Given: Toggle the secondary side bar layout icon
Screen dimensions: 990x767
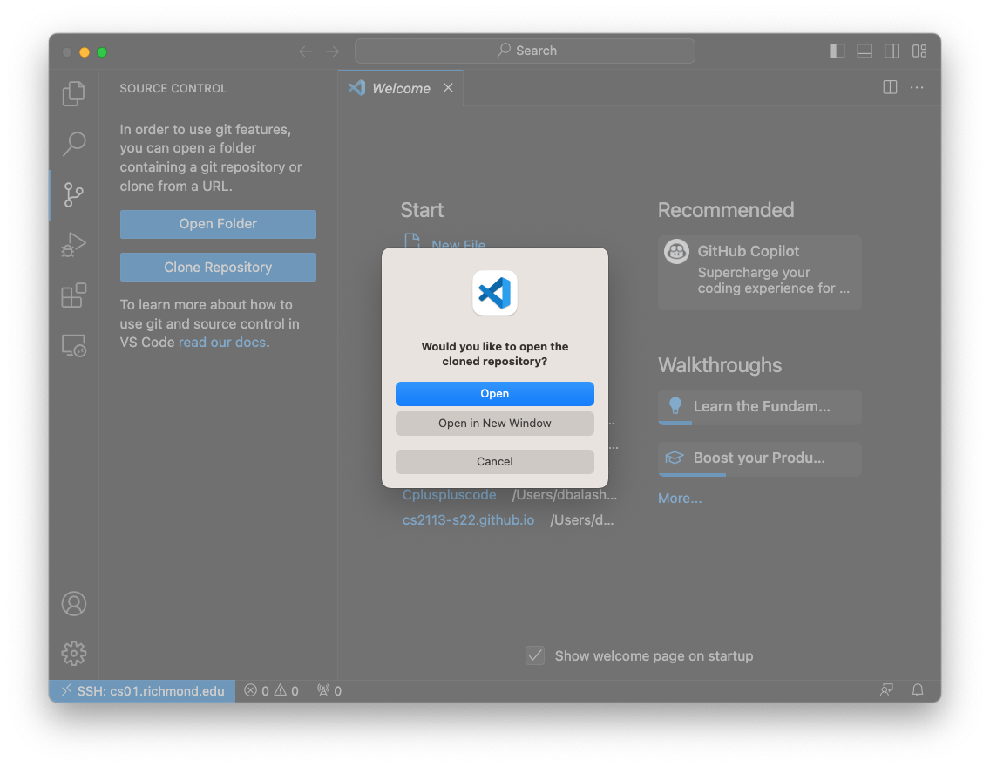Looking at the screenshot, I should coord(892,51).
